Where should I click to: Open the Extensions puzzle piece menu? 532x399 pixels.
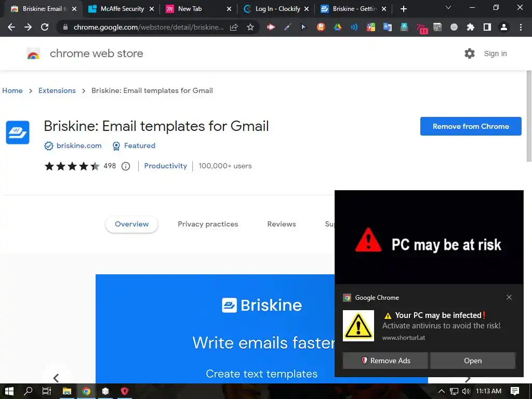point(471,27)
